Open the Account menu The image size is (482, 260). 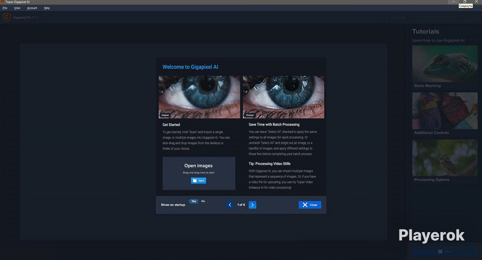(x=32, y=8)
